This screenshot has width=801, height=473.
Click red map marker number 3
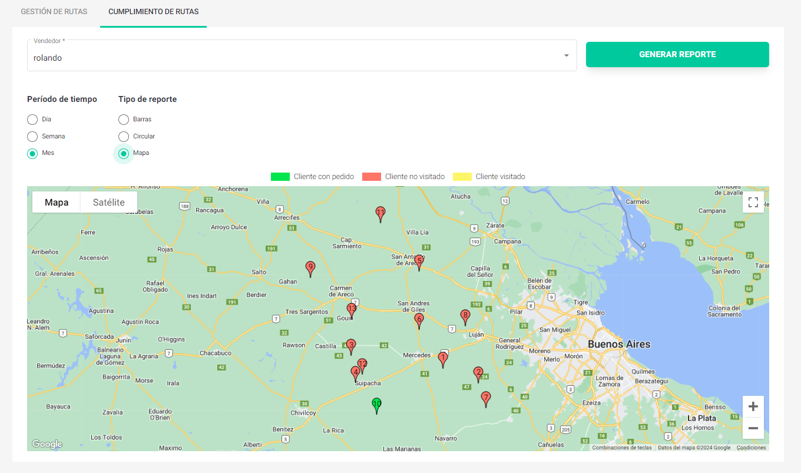[351, 347]
